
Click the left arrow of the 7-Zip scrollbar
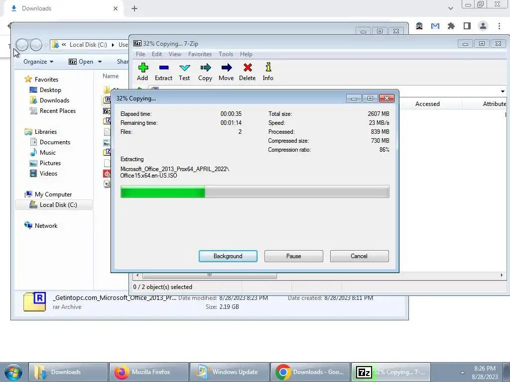point(137,276)
